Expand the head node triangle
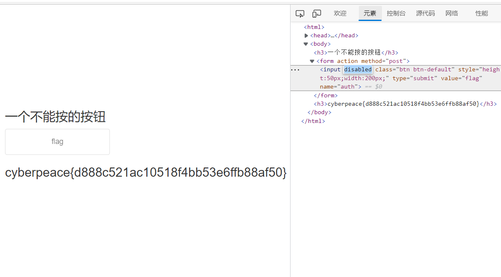The image size is (501, 277). click(x=306, y=36)
